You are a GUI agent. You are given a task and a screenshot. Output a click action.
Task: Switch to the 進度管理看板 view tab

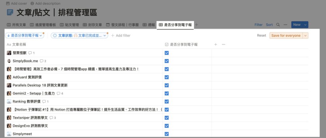[43, 25]
